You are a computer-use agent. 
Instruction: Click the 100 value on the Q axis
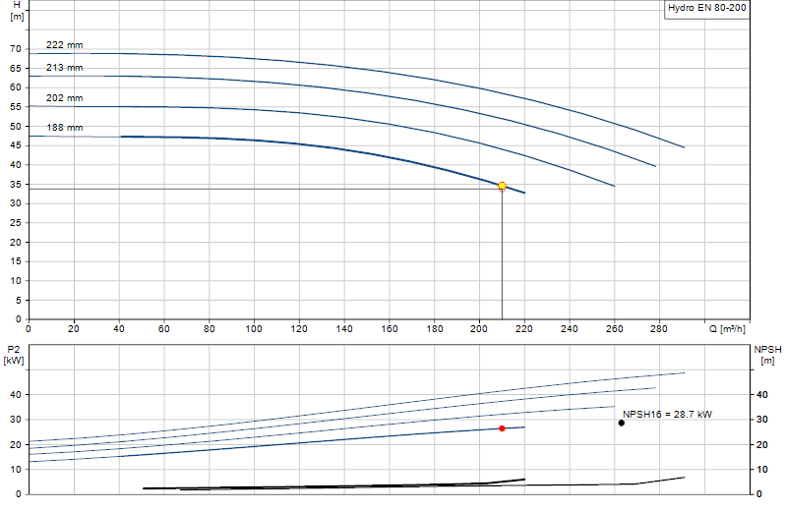254,329
